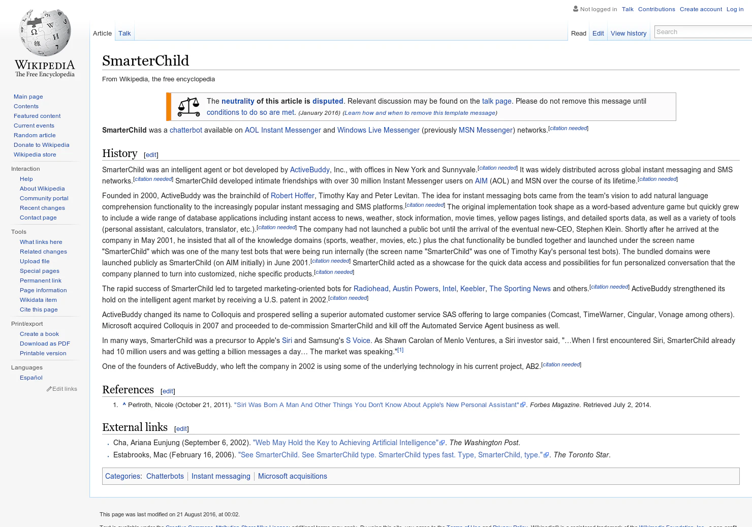Open the Edit tab

coord(598,34)
